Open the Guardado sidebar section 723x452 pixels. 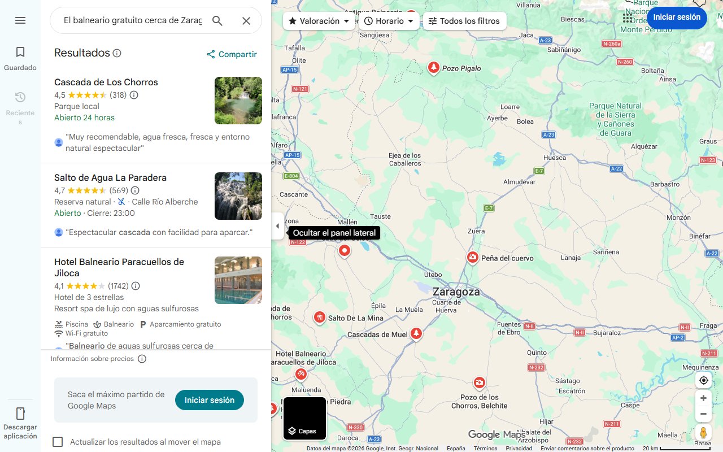(20, 56)
